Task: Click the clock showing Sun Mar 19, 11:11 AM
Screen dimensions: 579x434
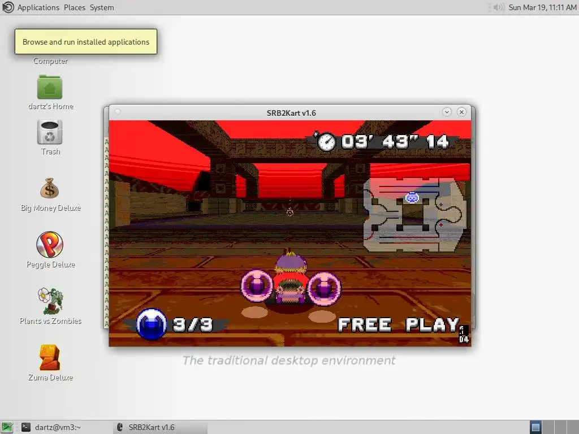Action: point(542,7)
